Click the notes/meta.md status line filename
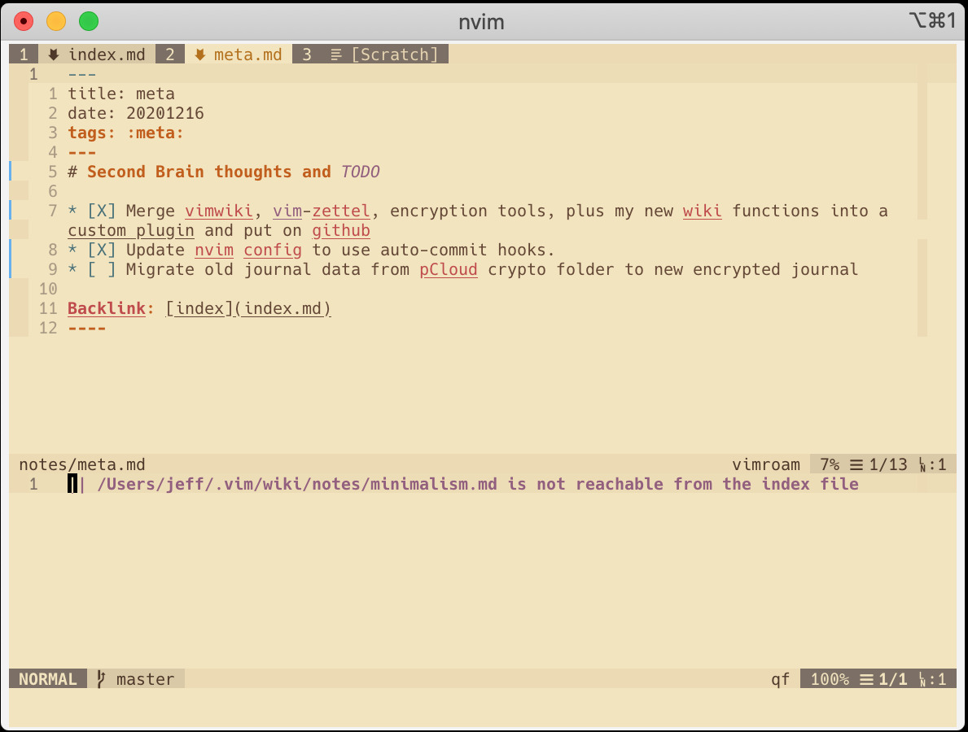 click(82, 464)
